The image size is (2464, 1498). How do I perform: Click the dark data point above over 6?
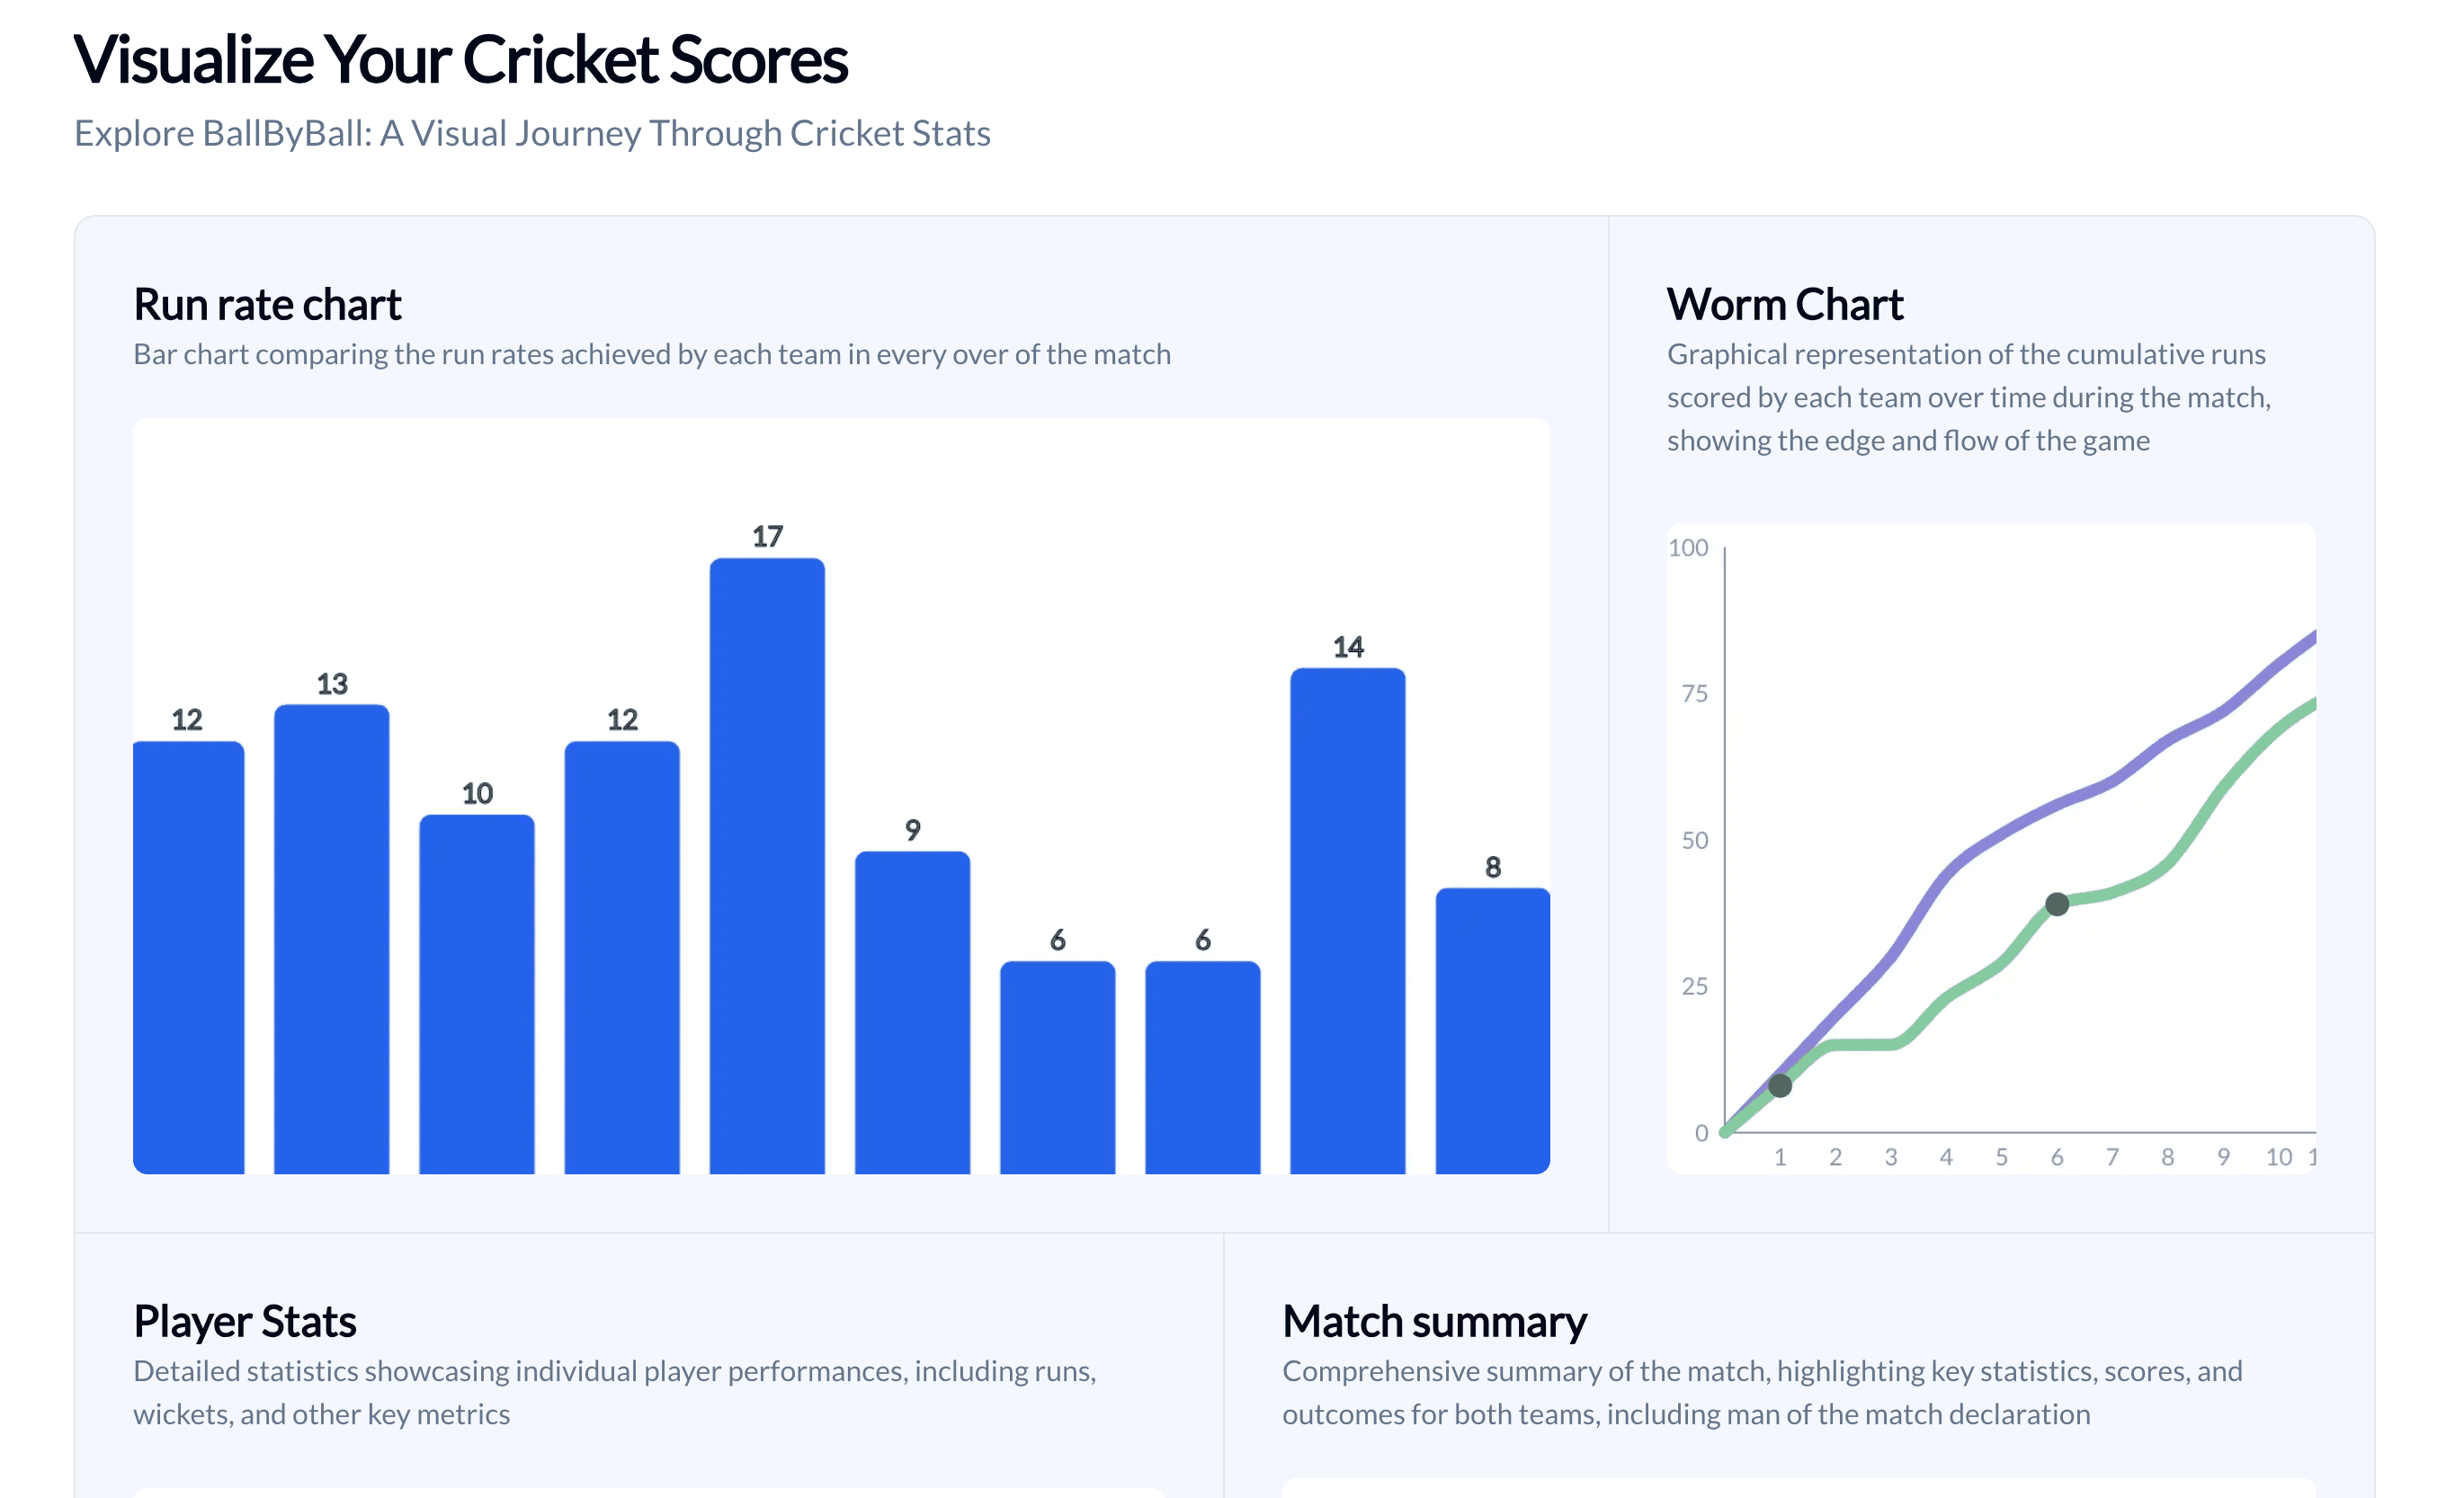[x=2056, y=904]
